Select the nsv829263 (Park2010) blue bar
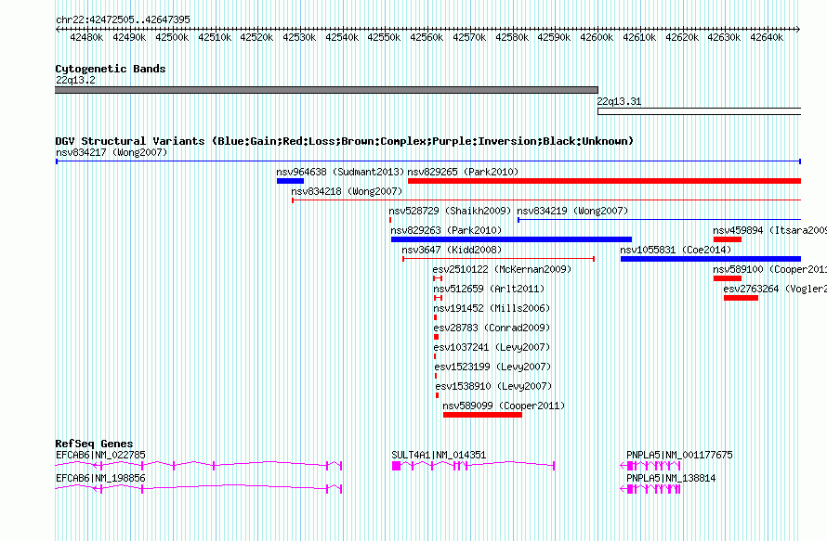 [511, 239]
